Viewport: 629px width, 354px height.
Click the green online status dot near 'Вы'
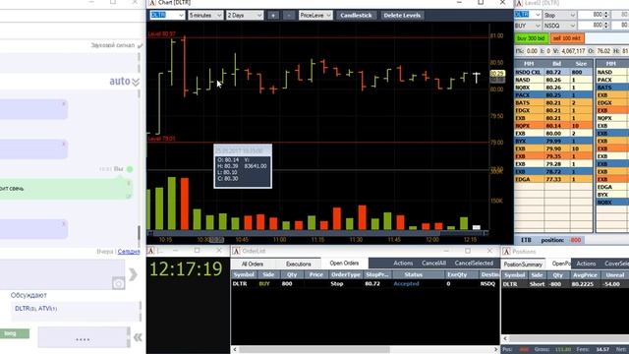pos(130,169)
